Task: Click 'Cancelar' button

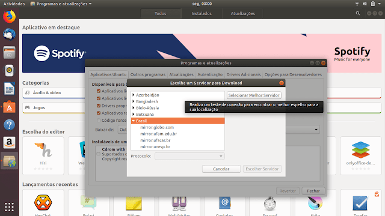Action: coord(221,169)
